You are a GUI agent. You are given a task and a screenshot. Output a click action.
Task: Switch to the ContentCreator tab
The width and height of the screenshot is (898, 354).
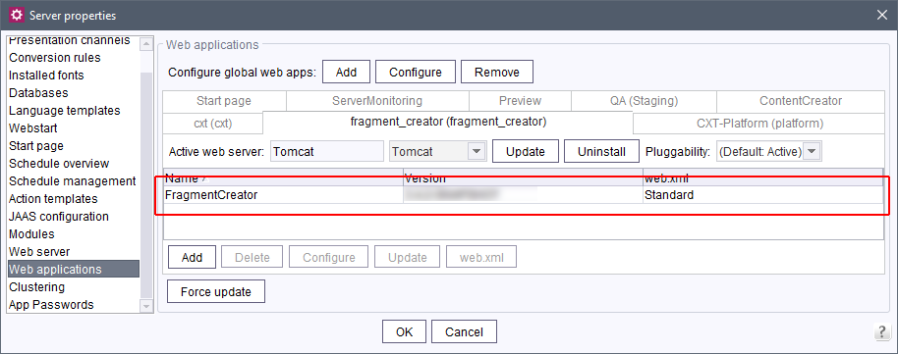(x=801, y=101)
